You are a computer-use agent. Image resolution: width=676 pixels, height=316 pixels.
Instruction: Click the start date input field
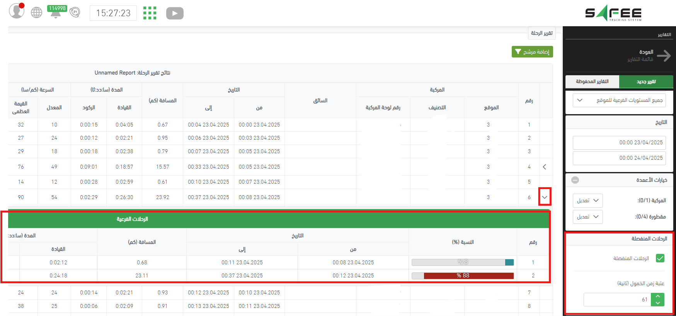(619, 142)
